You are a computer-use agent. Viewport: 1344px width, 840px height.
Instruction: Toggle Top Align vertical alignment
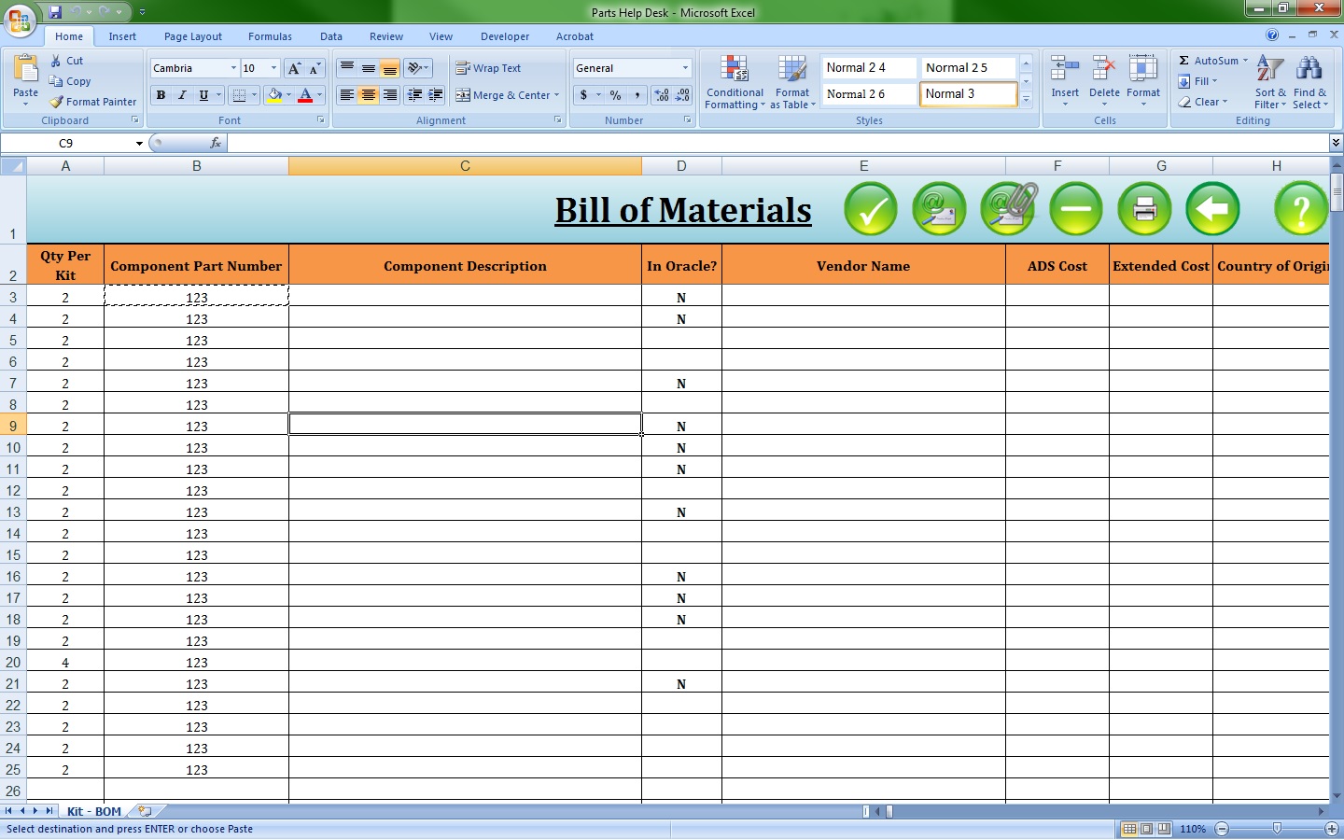point(346,68)
